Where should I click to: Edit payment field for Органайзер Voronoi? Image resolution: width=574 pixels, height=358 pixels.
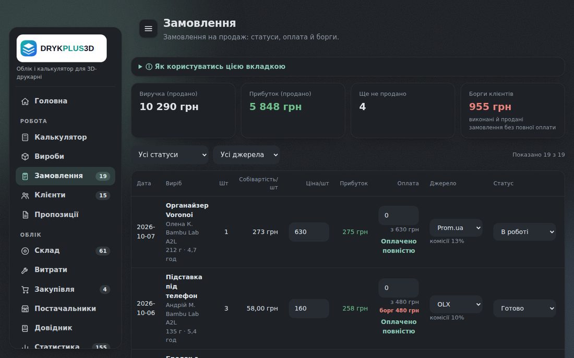pos(399,215)
